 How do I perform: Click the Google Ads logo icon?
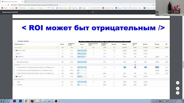click(16, 57)
